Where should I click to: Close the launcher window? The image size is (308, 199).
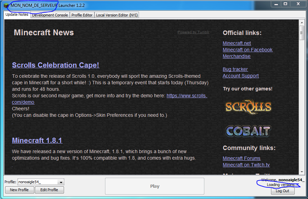[298, 4]
